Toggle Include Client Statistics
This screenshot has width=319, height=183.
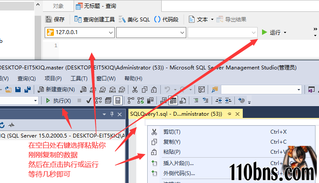(150, 100)
